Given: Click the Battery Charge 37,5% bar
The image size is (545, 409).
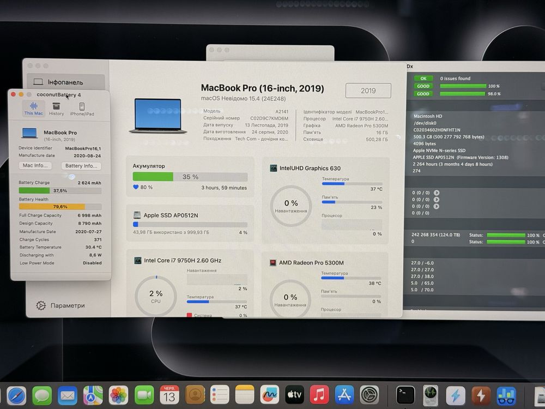Looking at the screenshot, I should coord(60,190).
